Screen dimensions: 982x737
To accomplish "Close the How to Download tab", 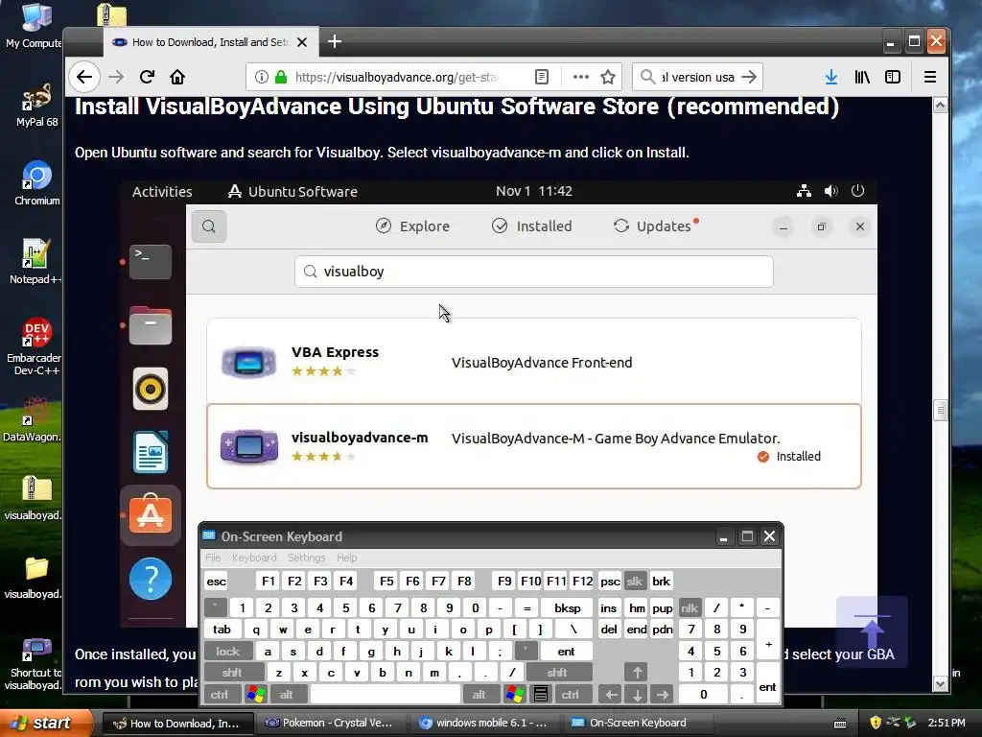I will pyautogui.click(x=302, y=42).
